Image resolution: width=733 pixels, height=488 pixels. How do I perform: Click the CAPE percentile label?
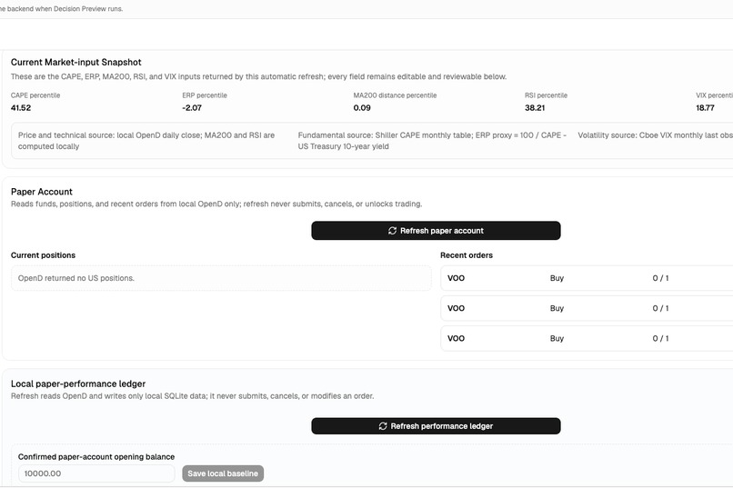point(35,95)
